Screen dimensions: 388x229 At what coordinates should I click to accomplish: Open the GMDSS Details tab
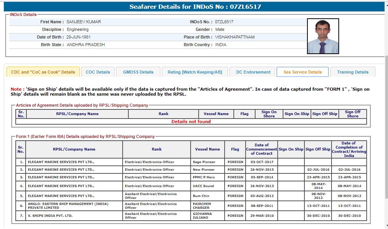[138, 72]
